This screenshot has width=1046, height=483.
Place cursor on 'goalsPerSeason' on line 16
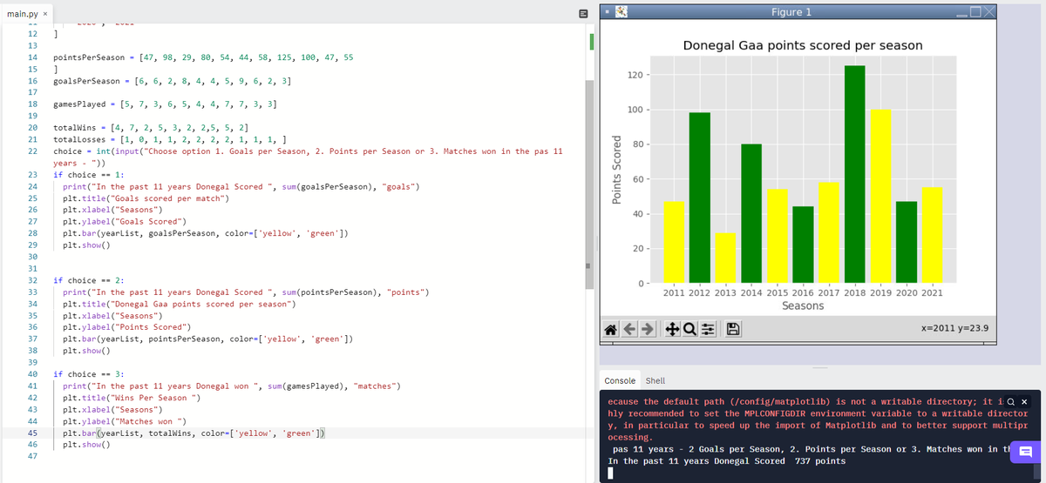coord(87,81)
